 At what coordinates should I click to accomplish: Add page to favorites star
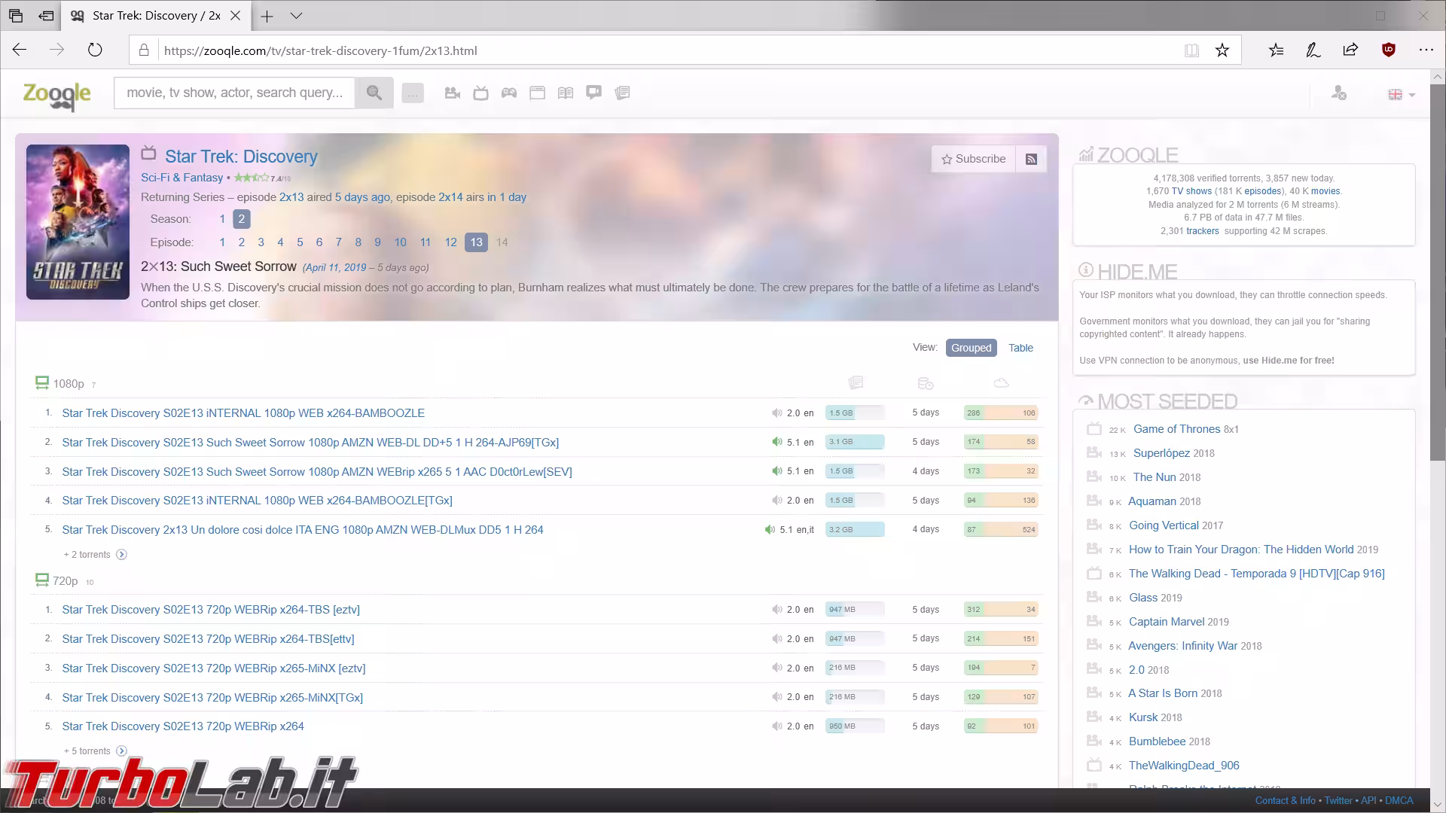point(1222,50)
